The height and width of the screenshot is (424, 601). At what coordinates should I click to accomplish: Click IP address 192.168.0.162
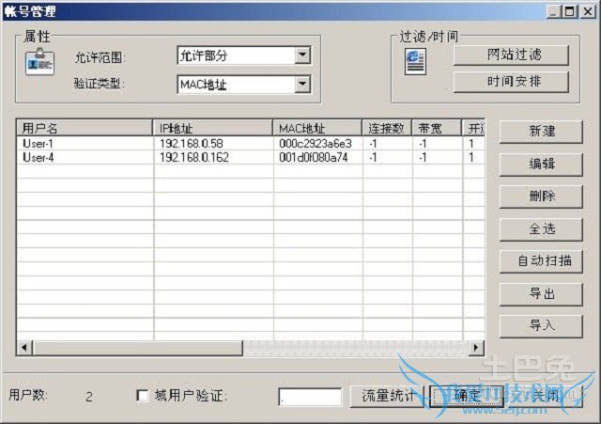(x=194, y=157)
